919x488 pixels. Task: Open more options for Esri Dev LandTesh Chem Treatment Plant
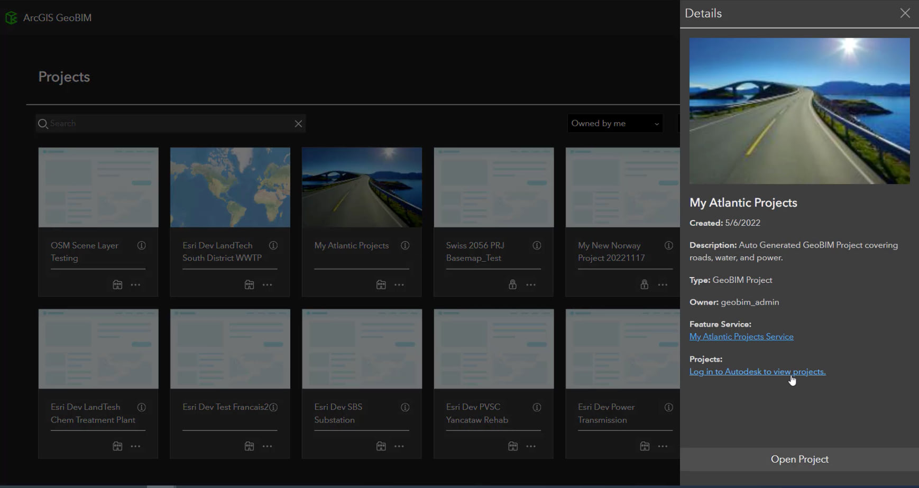(135, 447)
